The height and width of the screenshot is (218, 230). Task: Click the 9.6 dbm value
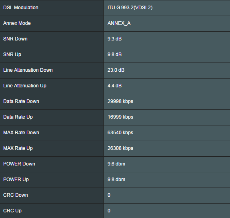click(x=116, y=164)
